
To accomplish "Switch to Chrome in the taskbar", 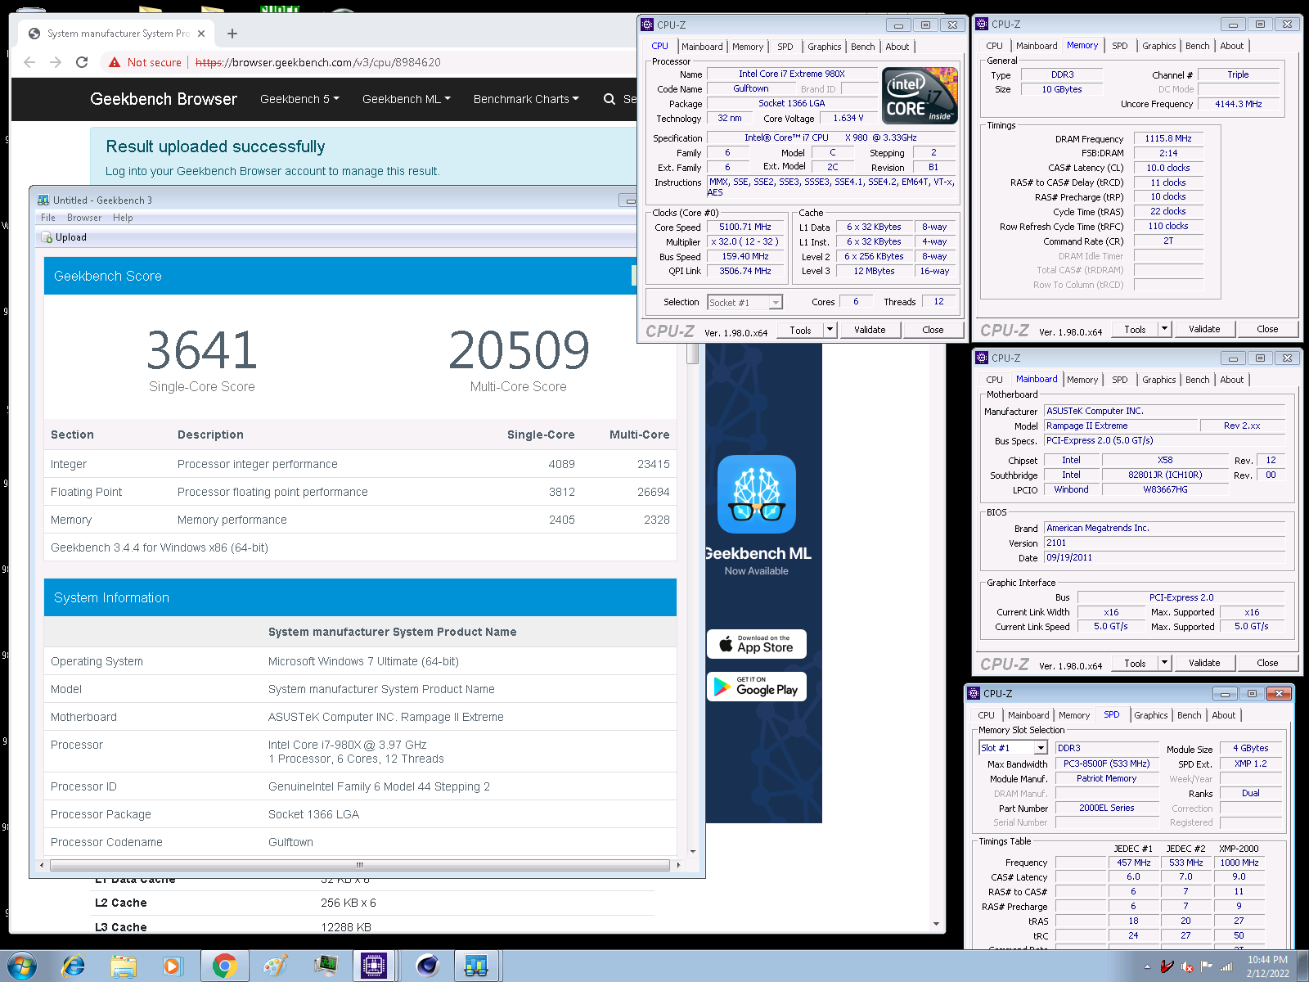I will pos(224,966).
